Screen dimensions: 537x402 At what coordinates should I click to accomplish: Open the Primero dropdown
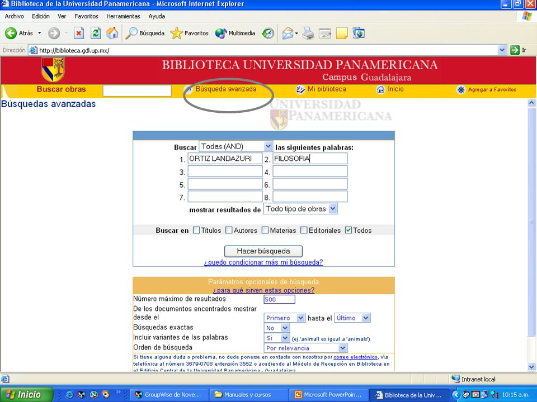[x=284, y=318]
